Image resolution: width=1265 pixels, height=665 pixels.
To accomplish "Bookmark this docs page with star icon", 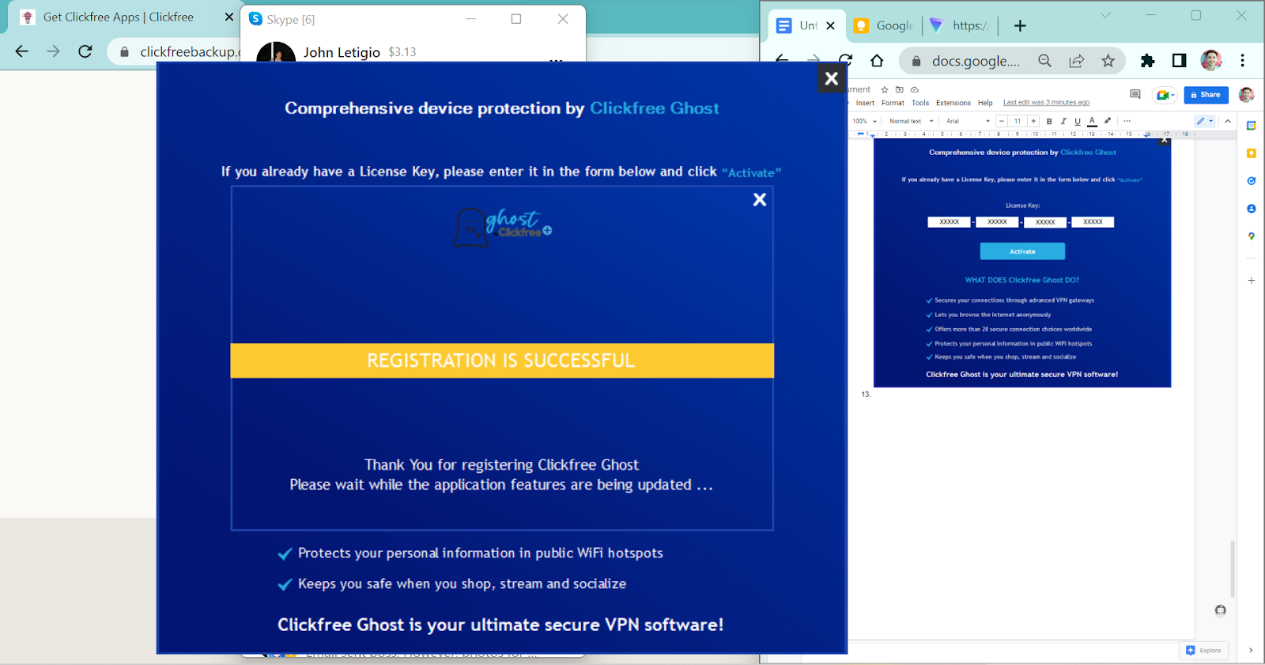I will point(1108,61).
